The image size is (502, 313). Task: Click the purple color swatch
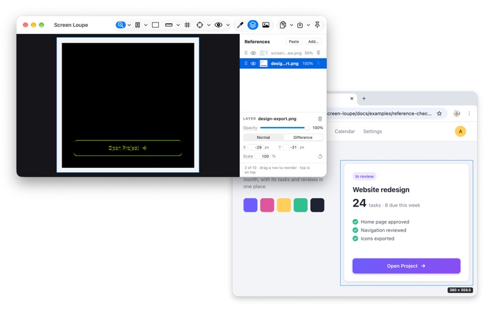click(x=250, y=205)
